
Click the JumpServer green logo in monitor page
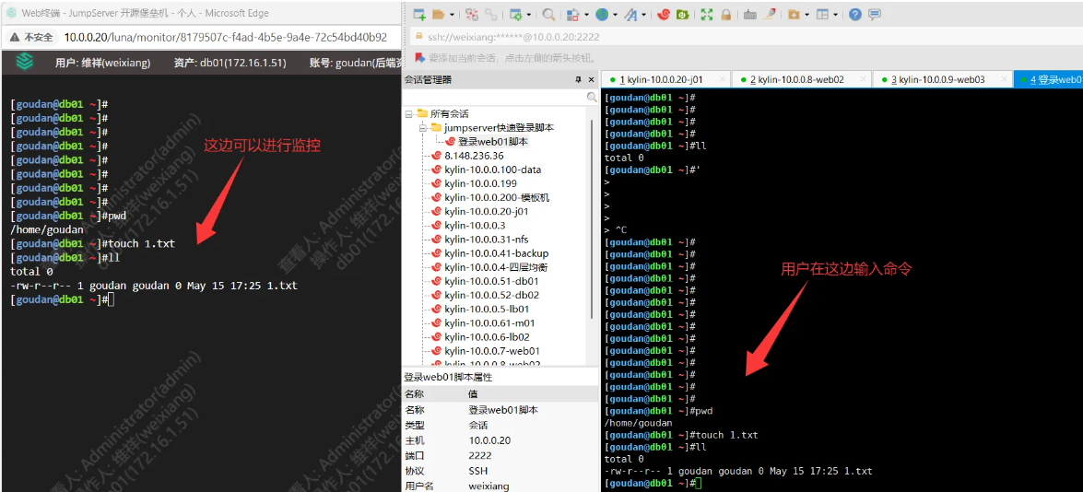25,62
